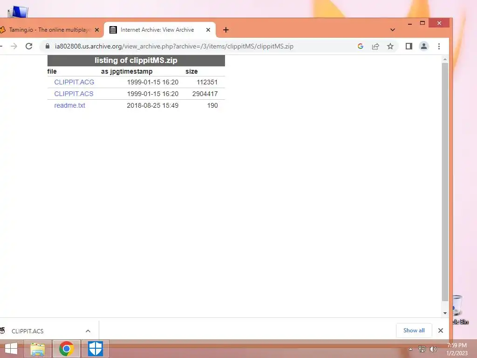Select Internet Archive: View Archive tab
477x358 pixels.
[160, 30]
